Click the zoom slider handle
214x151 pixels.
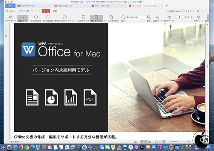click(178, 142)
